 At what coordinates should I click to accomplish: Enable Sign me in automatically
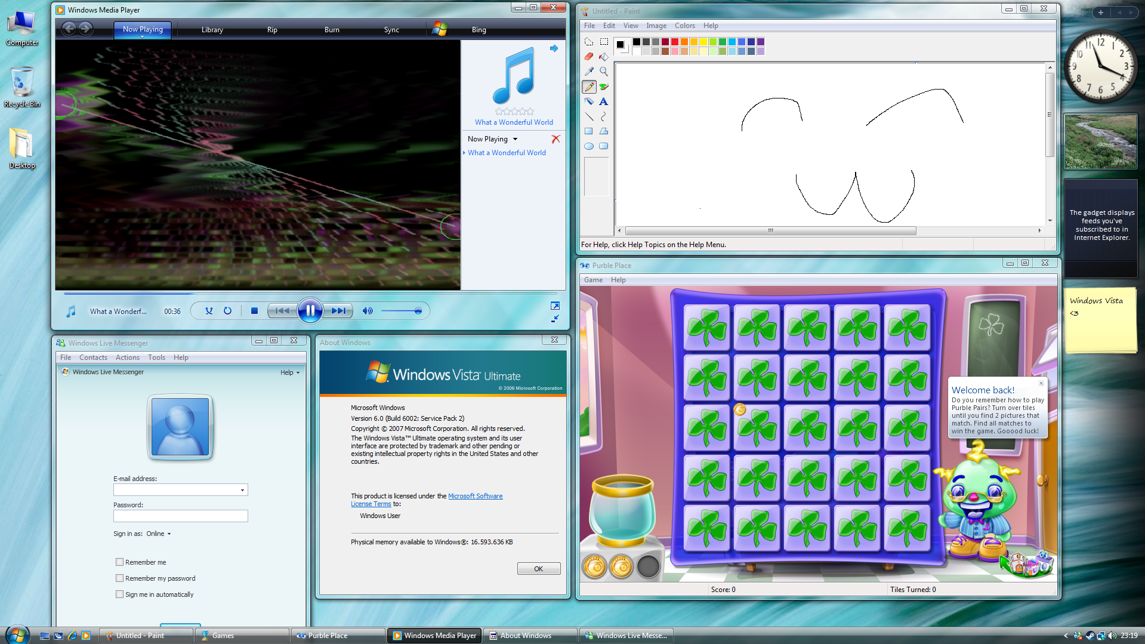(x=119, y=594)
